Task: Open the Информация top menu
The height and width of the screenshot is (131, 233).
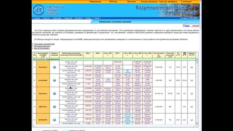Action: click(95, 1)
